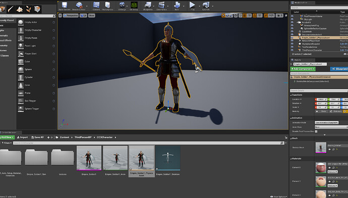Image resolution: width=348 pixels, height=198 pixels.
Task: Select the Paint mode brush icon
Action: coord(11,9)
